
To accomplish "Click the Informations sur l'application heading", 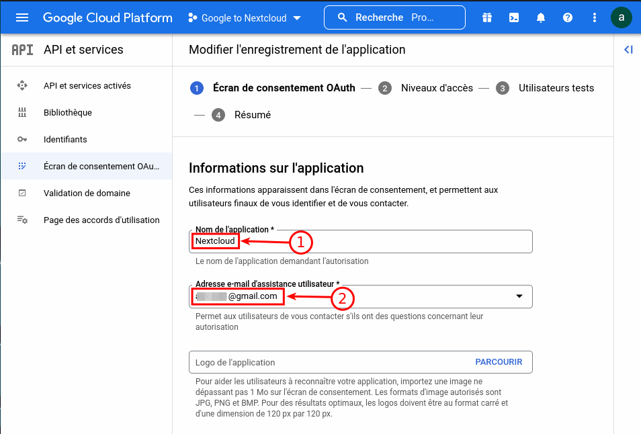I will click(276, 168).
